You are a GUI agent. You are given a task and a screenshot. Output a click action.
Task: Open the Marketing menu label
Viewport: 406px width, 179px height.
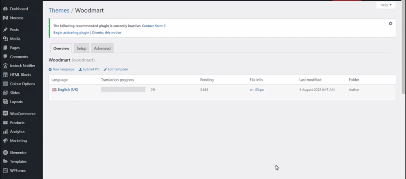coord(18,141)
